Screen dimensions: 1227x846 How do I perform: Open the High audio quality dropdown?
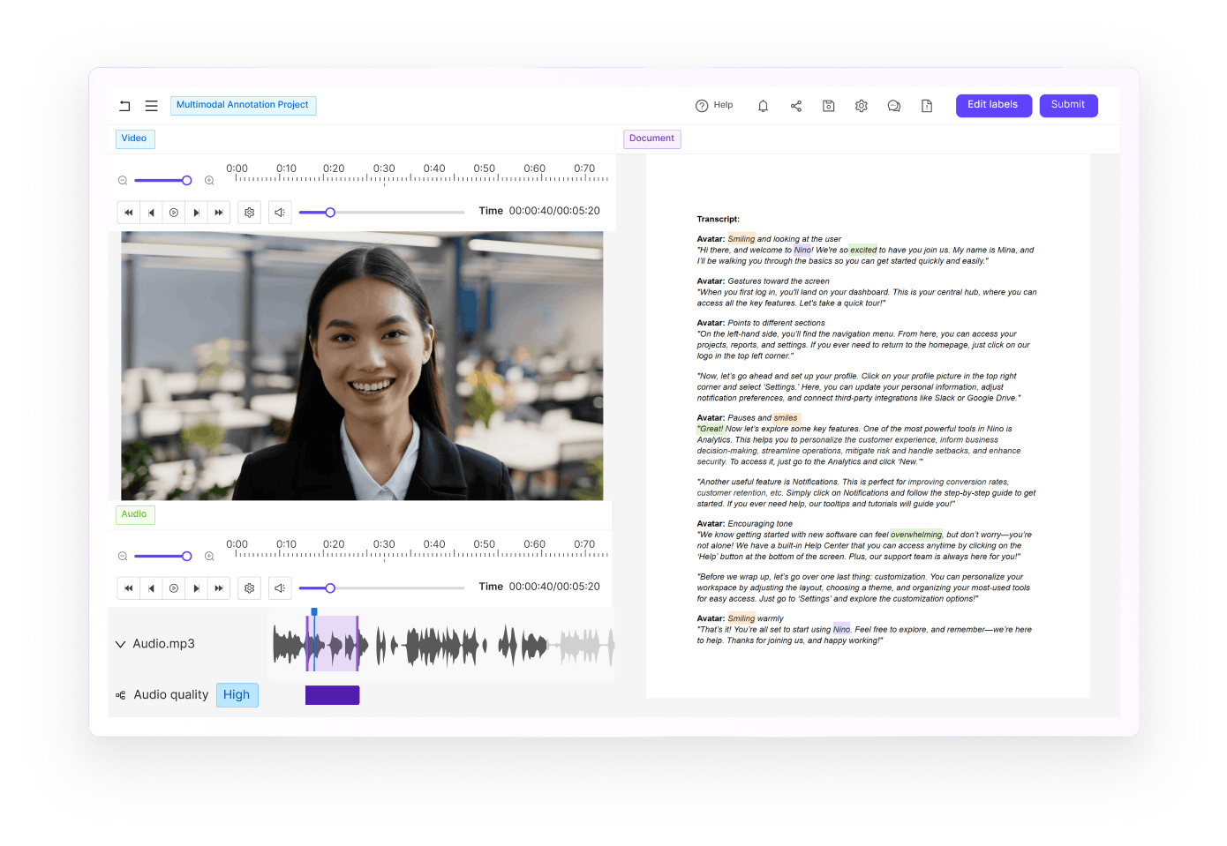237,695
